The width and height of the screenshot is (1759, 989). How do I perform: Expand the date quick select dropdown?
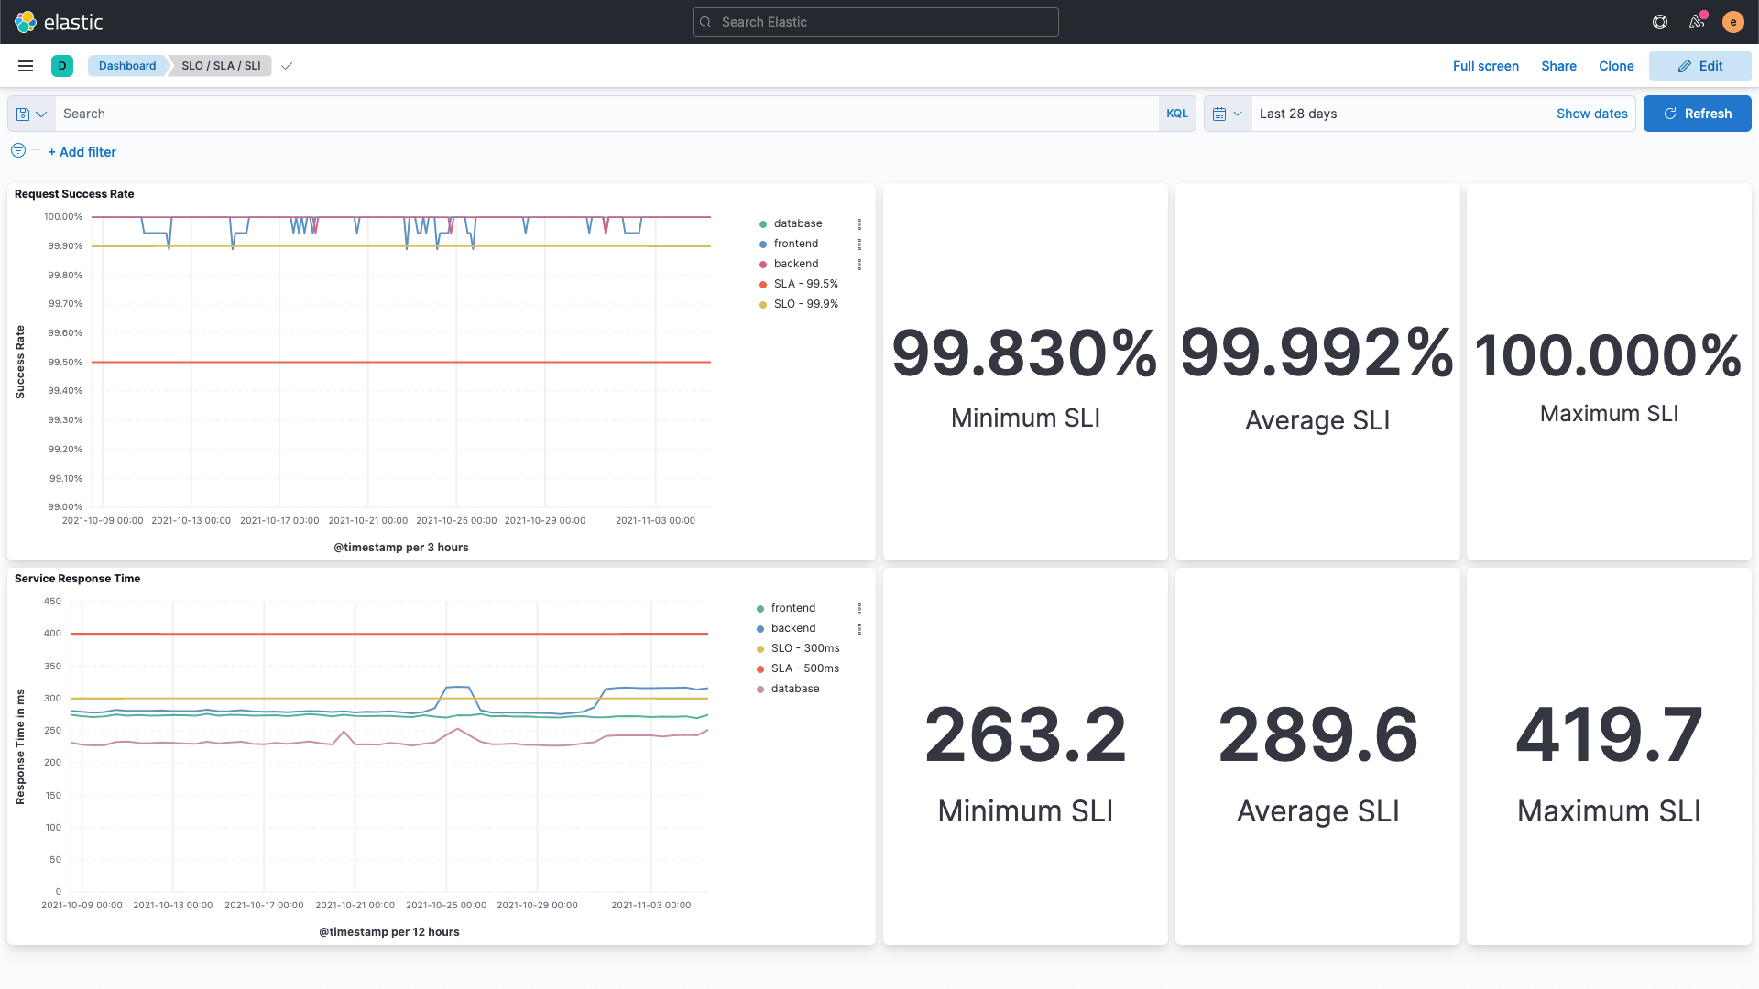tap(1228, 114)
